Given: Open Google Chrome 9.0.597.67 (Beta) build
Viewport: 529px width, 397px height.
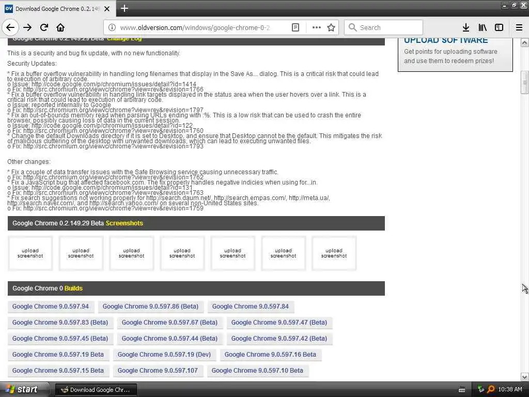Looking at the screenshot, I should (169, 323).
